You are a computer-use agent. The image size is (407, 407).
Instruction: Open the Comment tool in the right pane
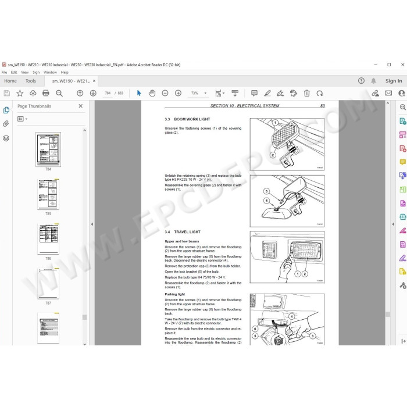coord(403,162)
